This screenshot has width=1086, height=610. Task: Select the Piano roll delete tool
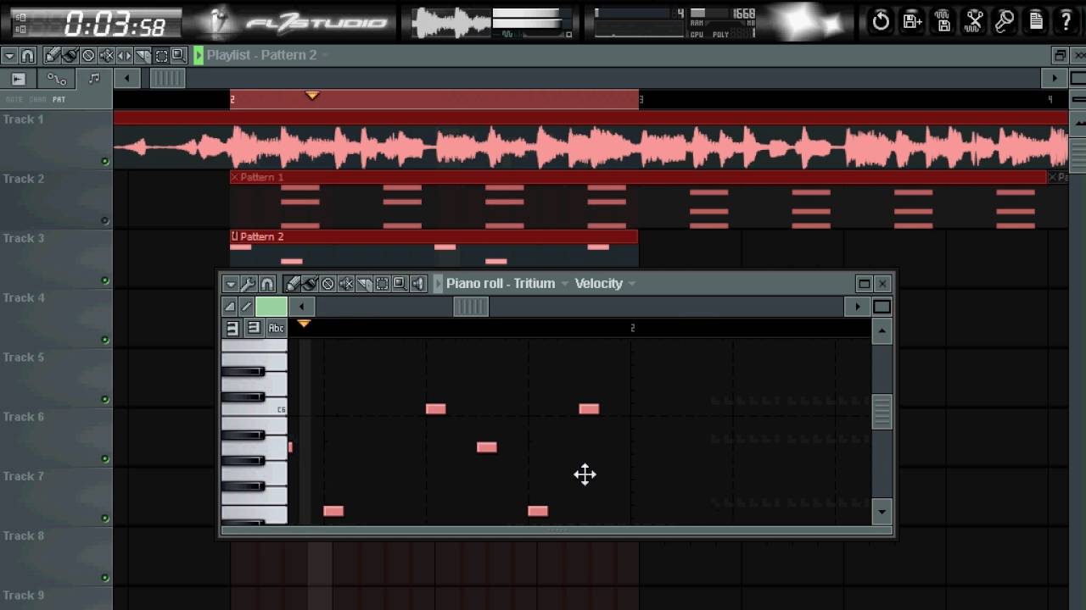(328, 284)
